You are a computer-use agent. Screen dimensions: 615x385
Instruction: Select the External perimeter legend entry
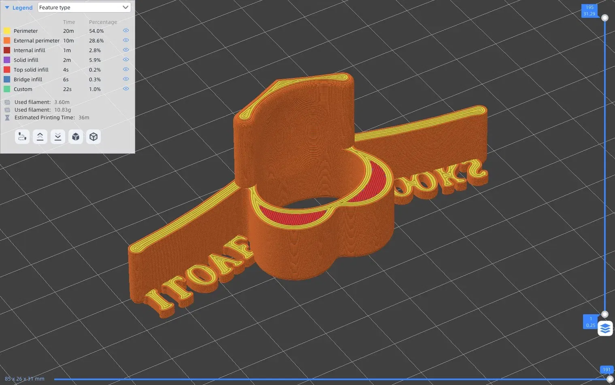pyautogui.click(x=36, y=40)
